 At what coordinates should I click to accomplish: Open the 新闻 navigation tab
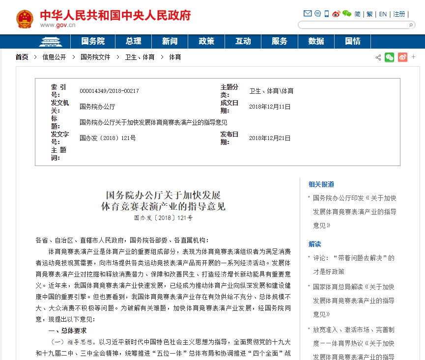pyautogui.click(x=170, y=42)
